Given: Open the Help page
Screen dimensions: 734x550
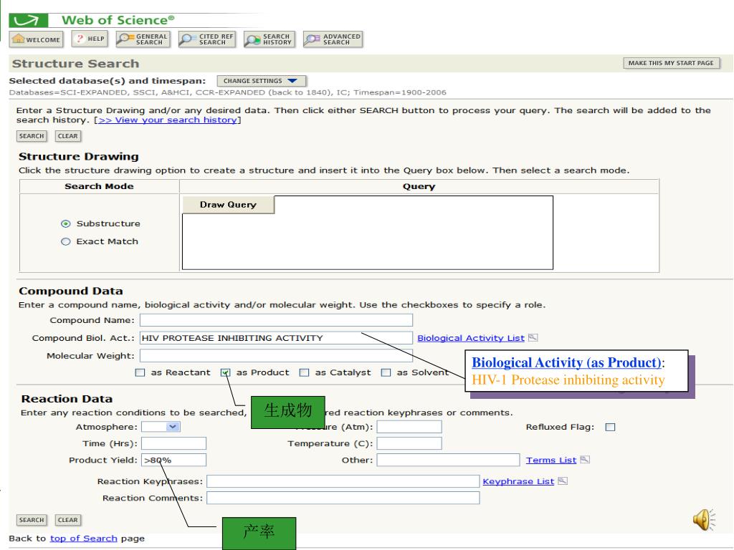Looking at the screenshot, I should click(x=90, y=39).
